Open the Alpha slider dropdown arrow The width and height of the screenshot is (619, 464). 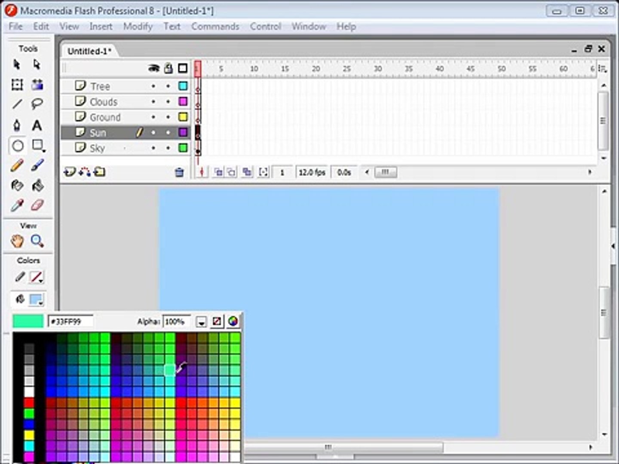pyautogui.click(x=201, y=322)
